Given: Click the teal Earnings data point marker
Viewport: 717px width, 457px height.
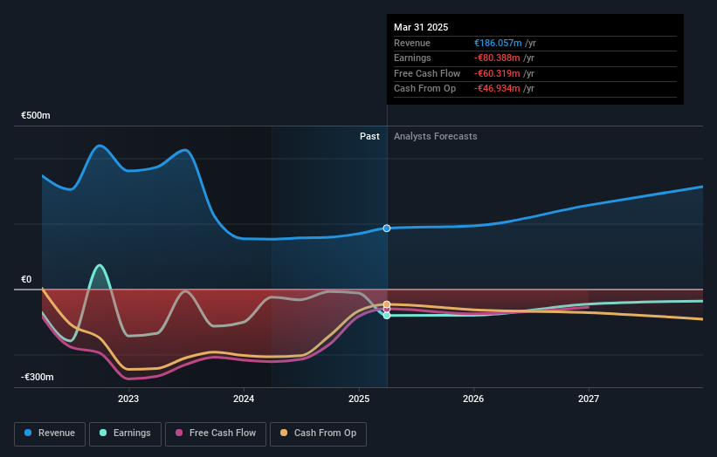Looking at the screenshot, I should click(x=387, y=316).
